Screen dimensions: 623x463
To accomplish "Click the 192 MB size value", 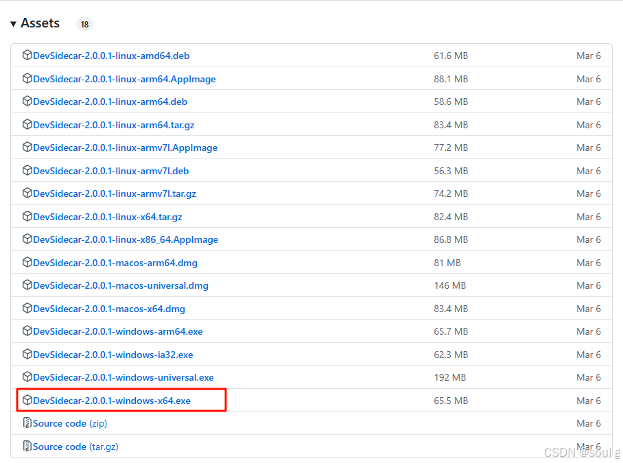I will click(450, 377).
